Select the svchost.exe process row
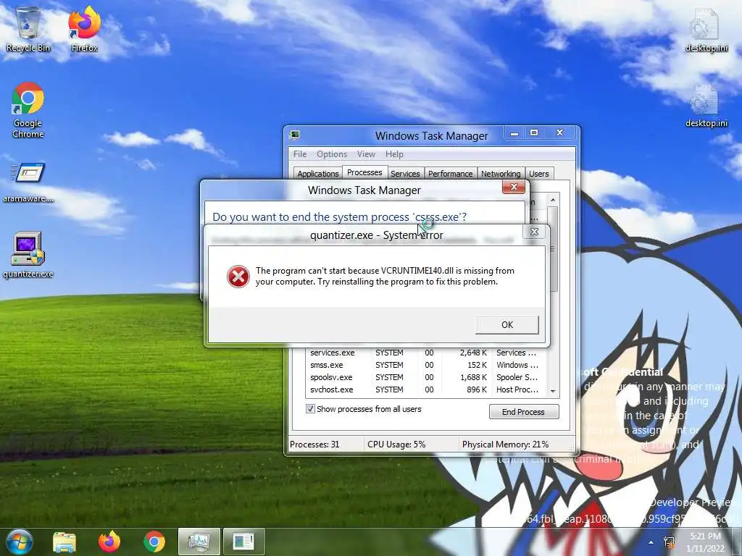This screenshot has width=742, height=556. 428,389
